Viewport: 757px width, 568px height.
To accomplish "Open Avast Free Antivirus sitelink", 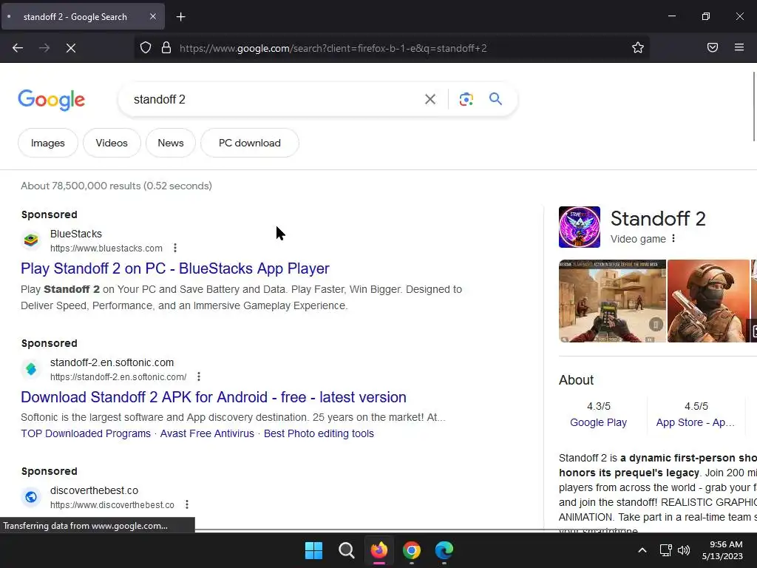I will 207,433.
